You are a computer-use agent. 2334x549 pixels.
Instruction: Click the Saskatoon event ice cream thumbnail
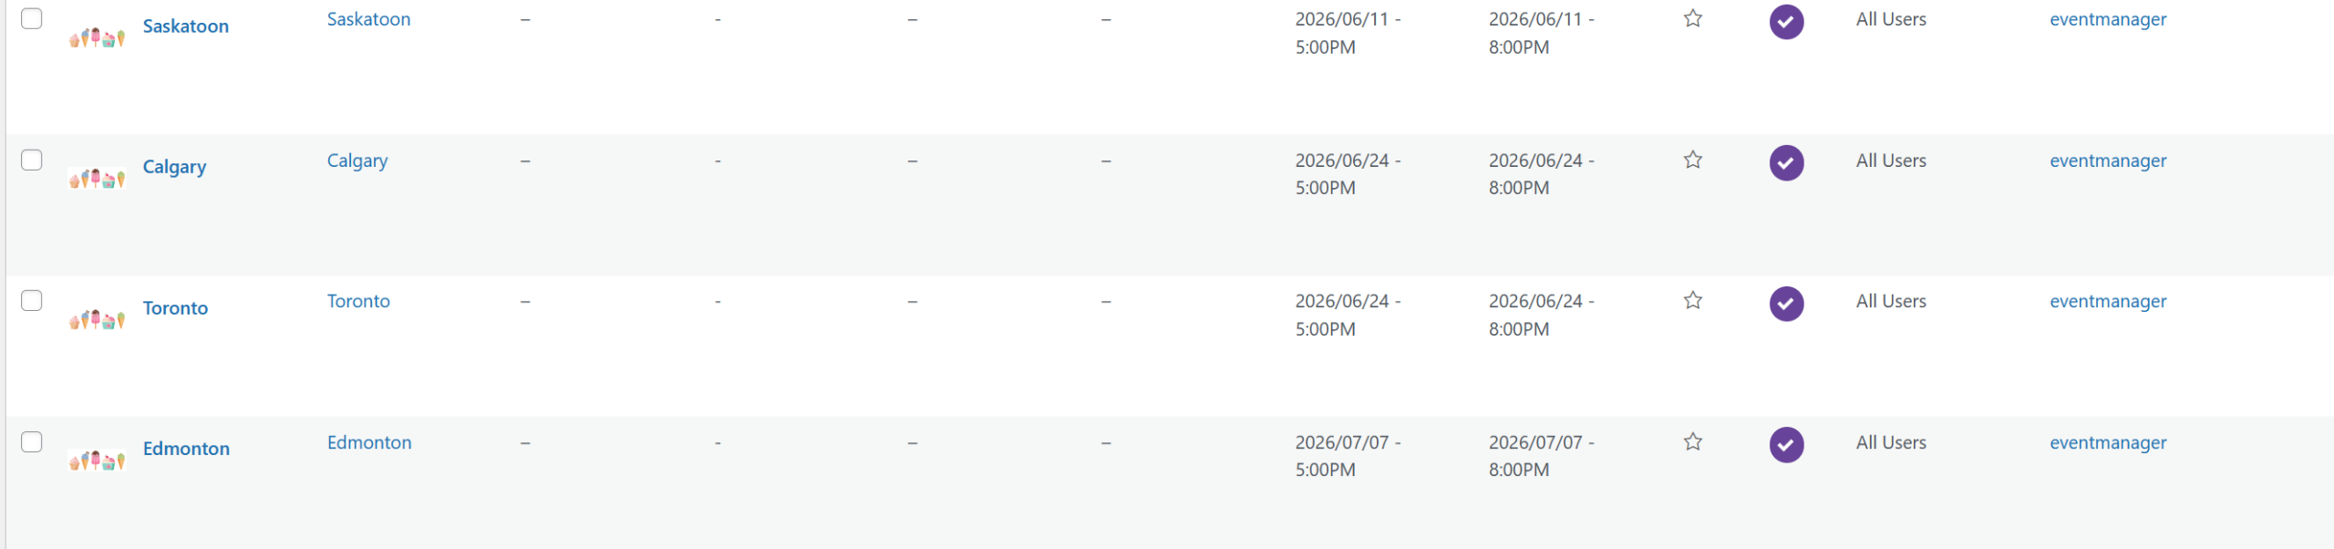click(97, 37)
